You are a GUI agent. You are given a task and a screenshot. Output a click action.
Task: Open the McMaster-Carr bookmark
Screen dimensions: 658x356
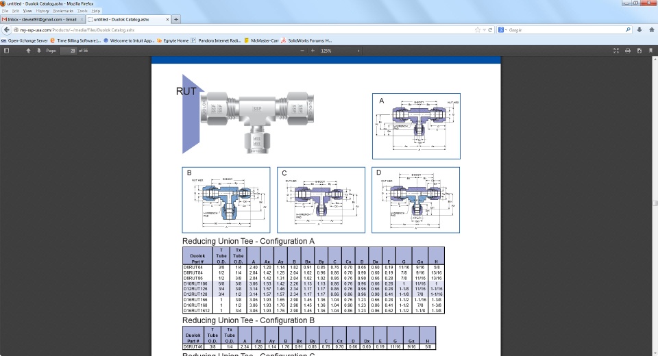tap(261, 40)
